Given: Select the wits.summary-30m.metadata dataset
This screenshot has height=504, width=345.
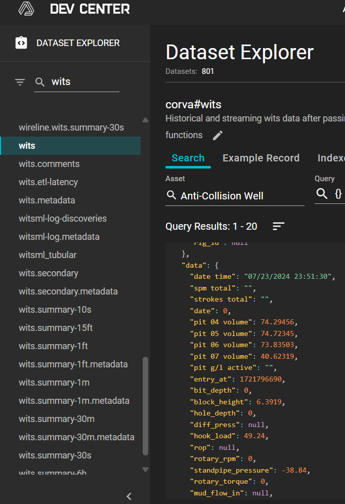Looking at the screenshot, I should coord(76,437).
